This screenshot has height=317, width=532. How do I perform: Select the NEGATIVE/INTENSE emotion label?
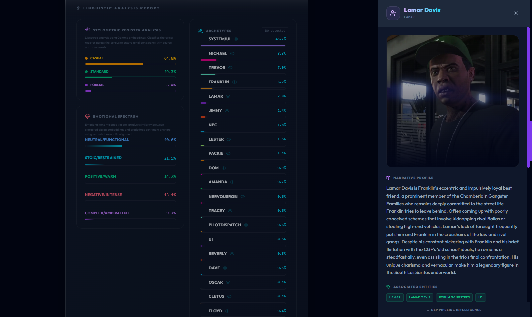pos(103,195)
